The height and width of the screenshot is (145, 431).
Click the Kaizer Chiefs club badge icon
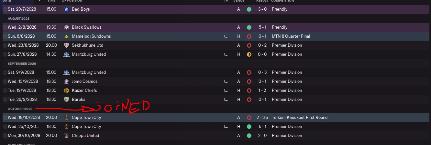(66, 91)
